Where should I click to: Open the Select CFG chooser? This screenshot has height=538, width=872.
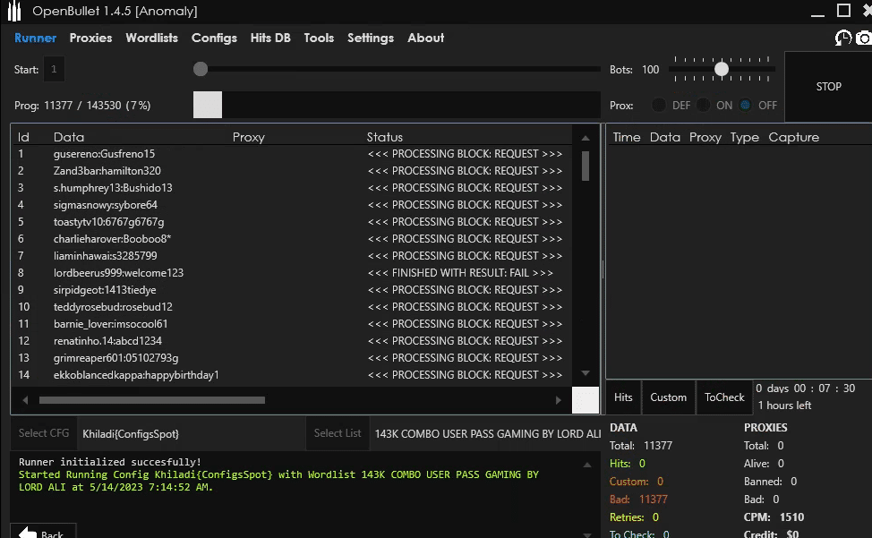click(44, 433)
